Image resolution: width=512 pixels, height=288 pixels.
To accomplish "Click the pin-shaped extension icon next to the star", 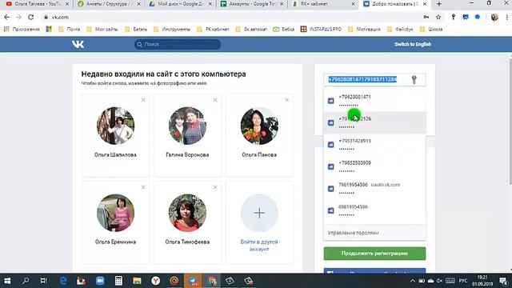I will pyautogui.click(x=454, y=17).
